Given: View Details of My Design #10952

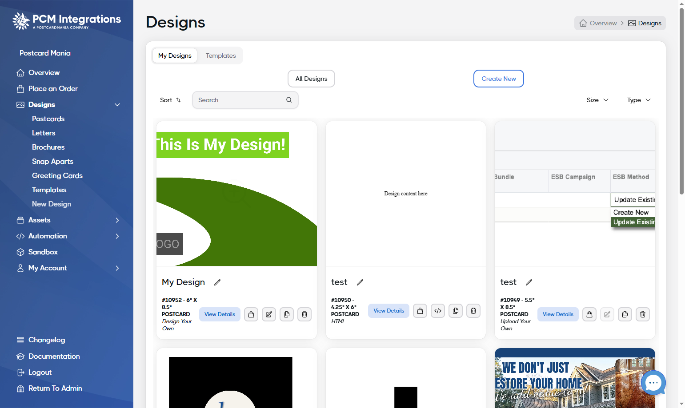Looking at the screenshot, I should pyautogui.click(x=220, y=314).
